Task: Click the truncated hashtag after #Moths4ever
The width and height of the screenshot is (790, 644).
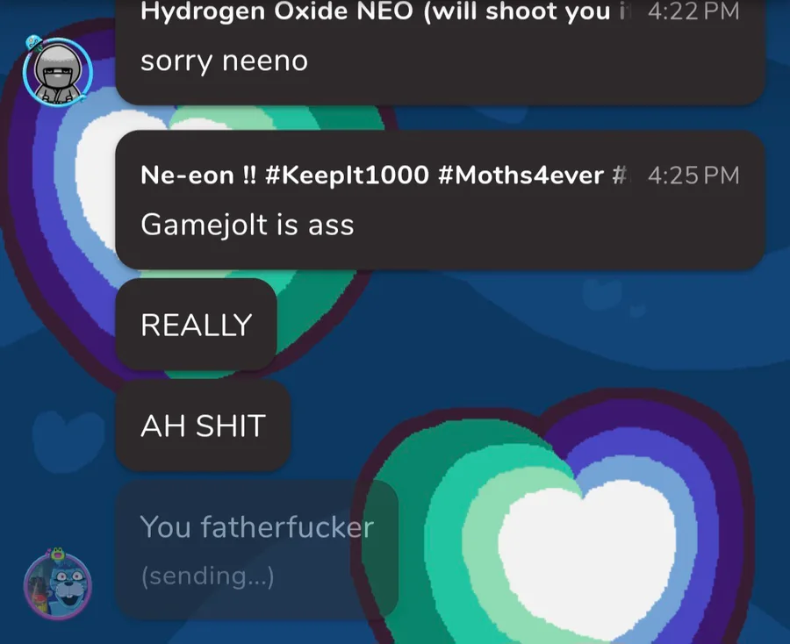Action: (x=619, y=175)
